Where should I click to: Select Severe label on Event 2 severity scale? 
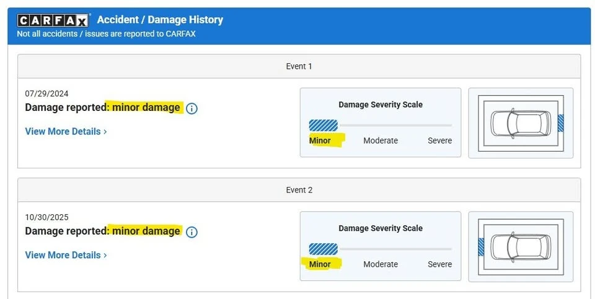coord(440,264)
